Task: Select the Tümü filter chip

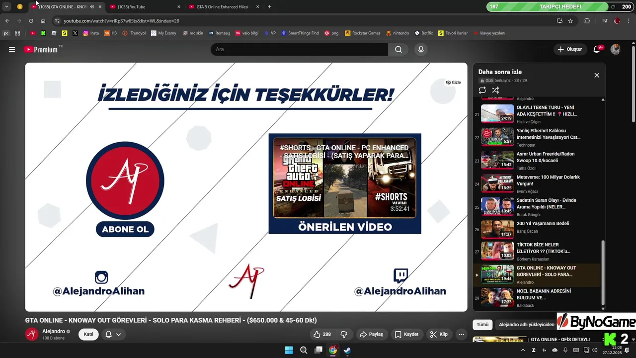Action: (482, 325)
